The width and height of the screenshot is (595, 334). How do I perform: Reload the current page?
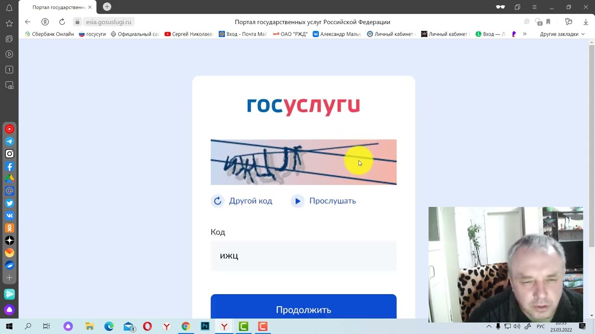pos(62,22)
